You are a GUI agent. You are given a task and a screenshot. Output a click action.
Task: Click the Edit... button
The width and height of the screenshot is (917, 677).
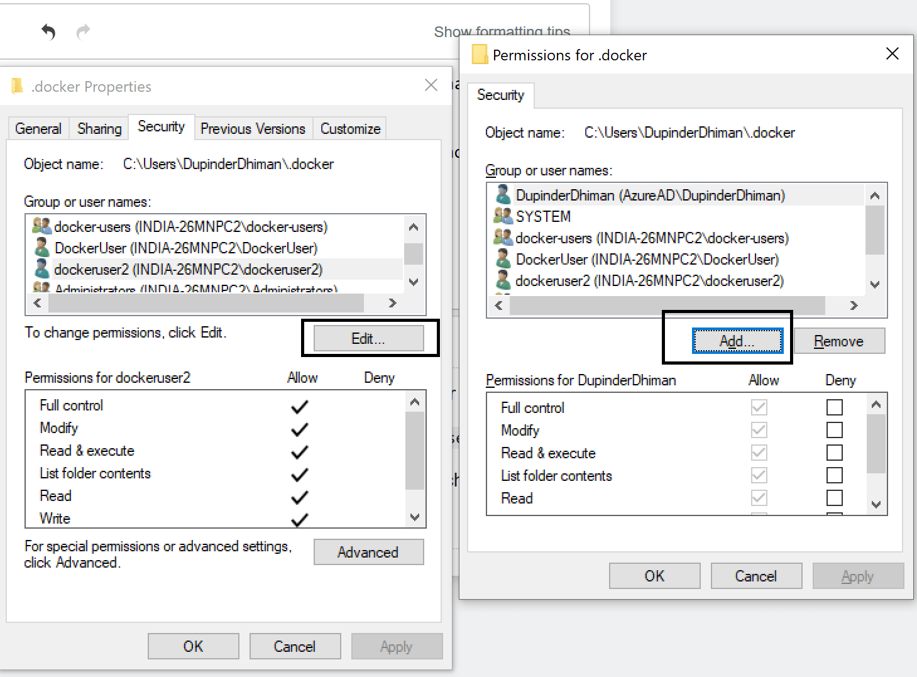pyautogui.click(x=368, y=339)
